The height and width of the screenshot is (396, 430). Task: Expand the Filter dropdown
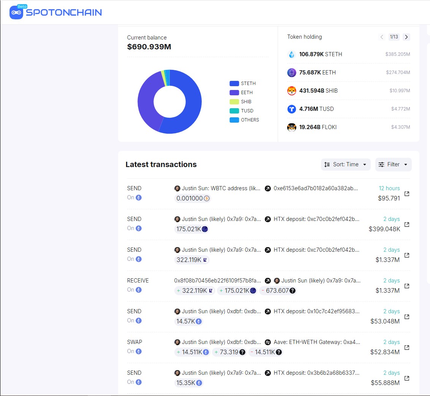(x=393, y=164)
